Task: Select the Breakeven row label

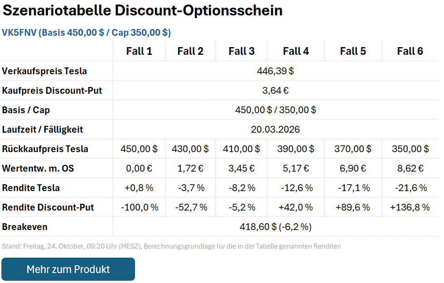Action: click(x=25, y=227)
